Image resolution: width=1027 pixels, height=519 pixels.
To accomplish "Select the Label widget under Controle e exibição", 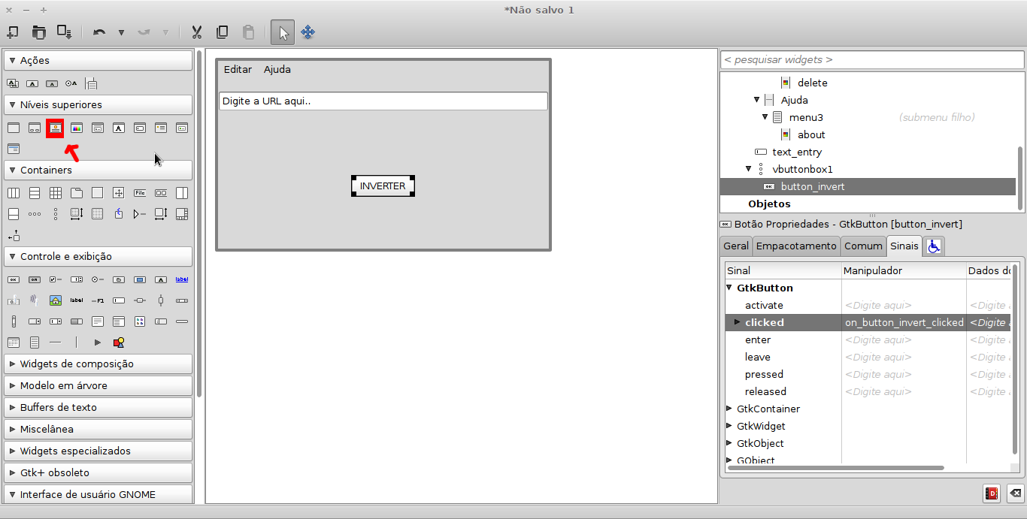I will [x=77, y=300].
